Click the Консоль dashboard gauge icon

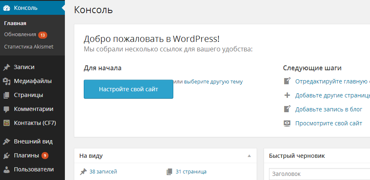point(7,8)
